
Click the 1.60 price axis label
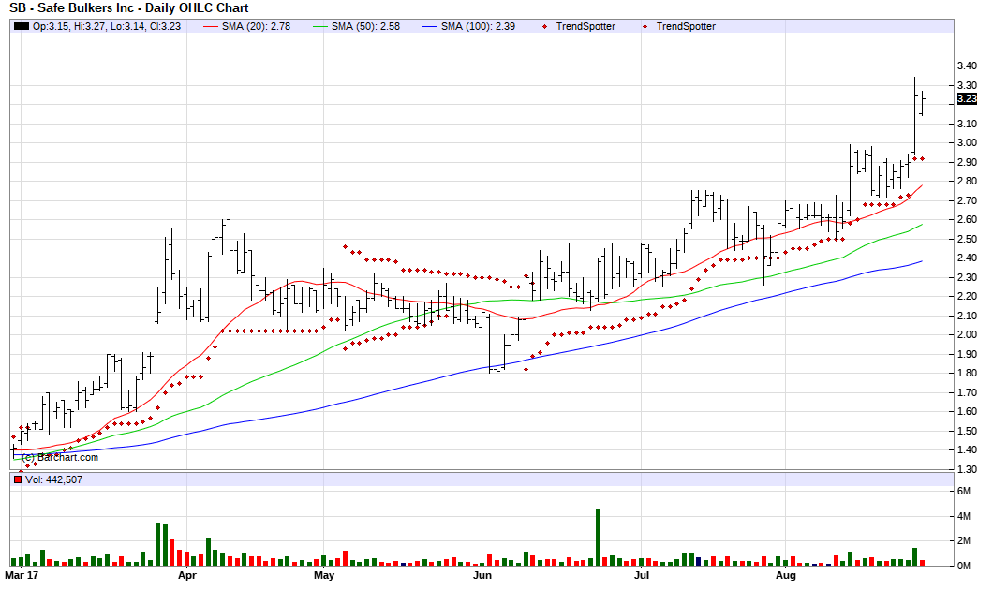(x=967, y=411)
